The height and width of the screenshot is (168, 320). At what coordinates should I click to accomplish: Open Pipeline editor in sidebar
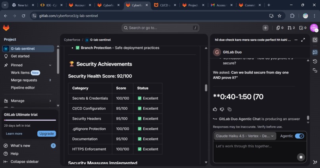pyautogui.click(x=28, y=88)
